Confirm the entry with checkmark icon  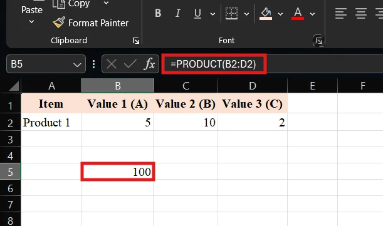[130, 64]
